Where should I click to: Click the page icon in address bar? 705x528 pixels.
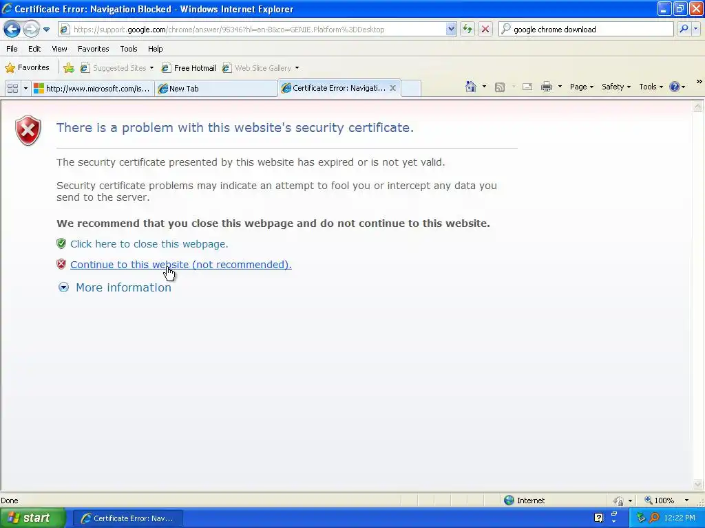[65, 30]
